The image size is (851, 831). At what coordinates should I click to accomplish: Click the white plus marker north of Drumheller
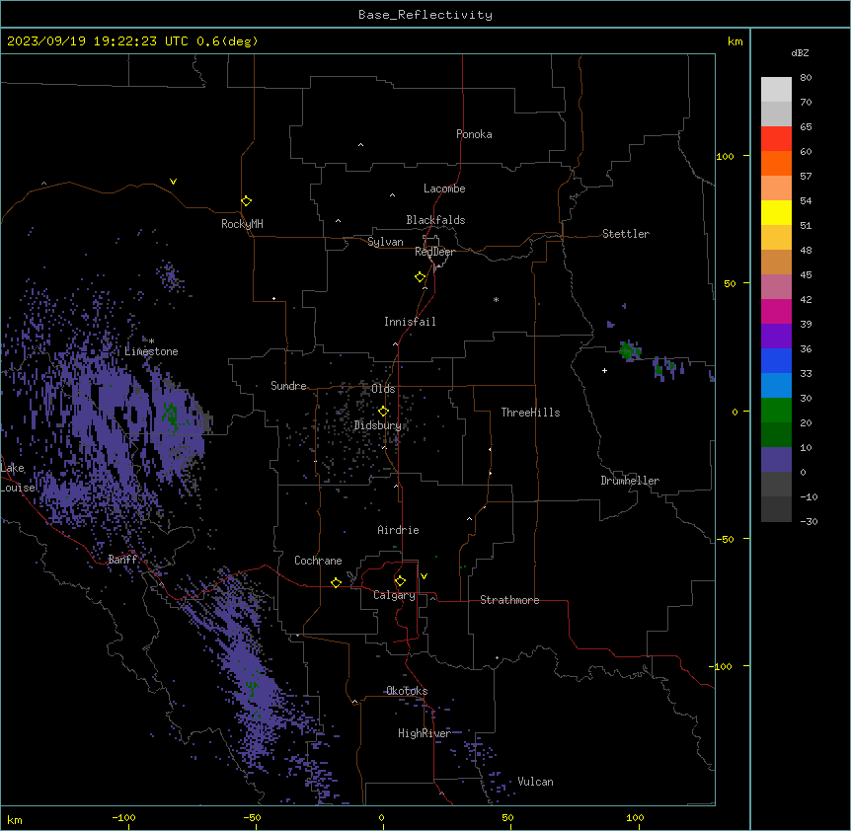[604, 370]
